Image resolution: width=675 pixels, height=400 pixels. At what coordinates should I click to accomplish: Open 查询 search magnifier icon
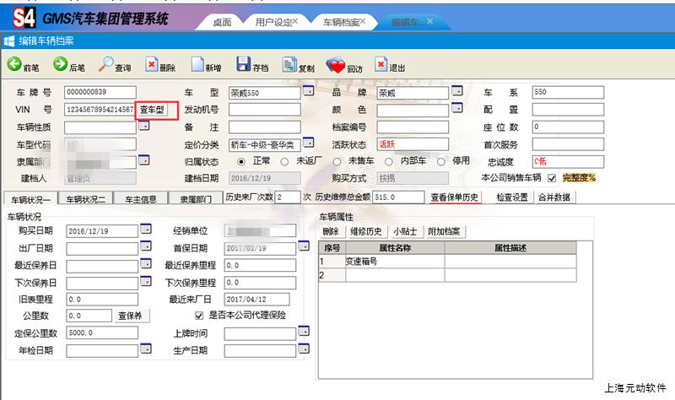coord(106,64)
